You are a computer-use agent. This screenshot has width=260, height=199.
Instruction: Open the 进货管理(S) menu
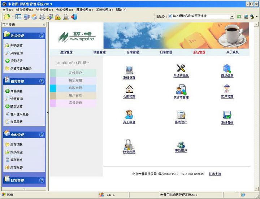[25, 10]
